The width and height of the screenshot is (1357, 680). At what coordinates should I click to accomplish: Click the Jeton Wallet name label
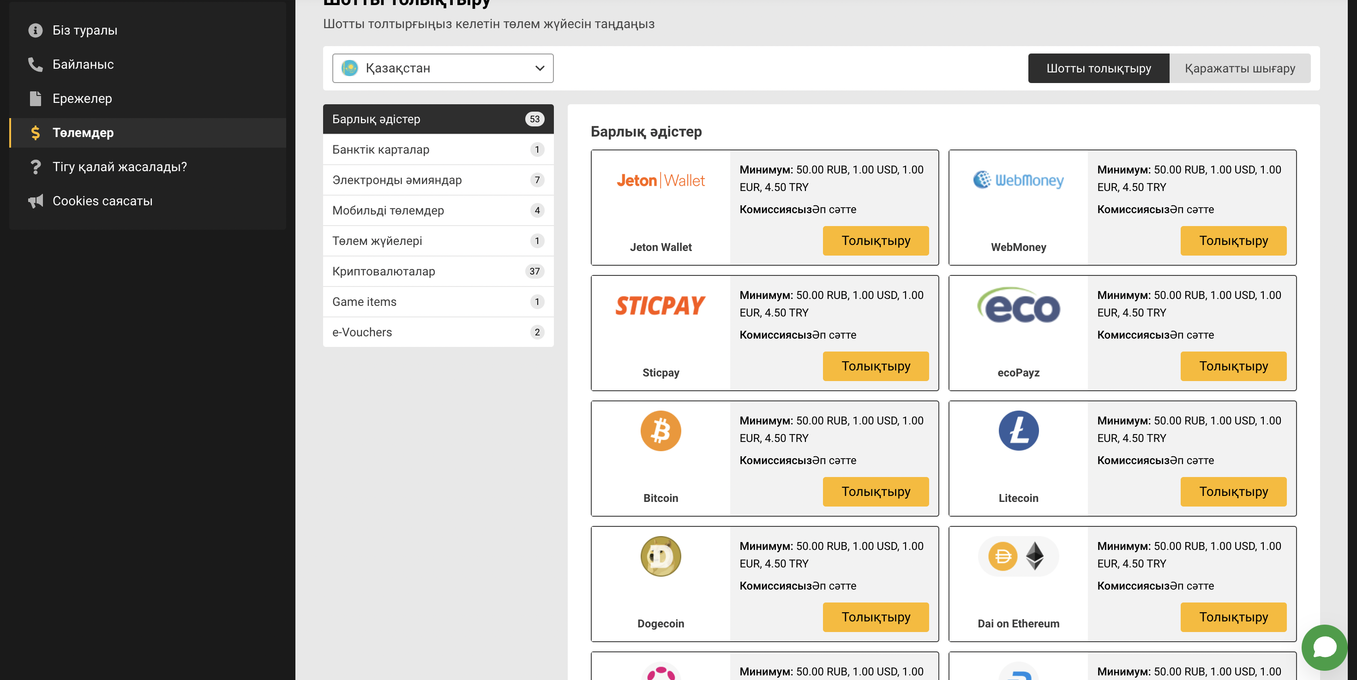click(x=660, y=247)
